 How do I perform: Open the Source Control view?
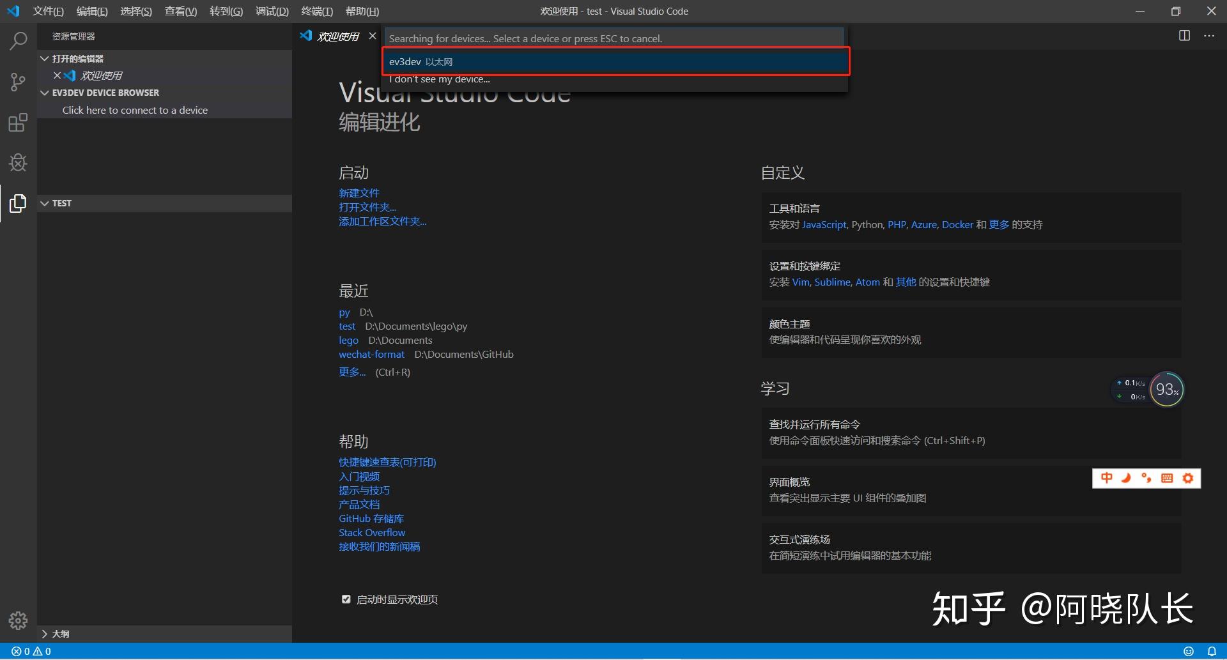pyautogui.click(x=17, y=82)
